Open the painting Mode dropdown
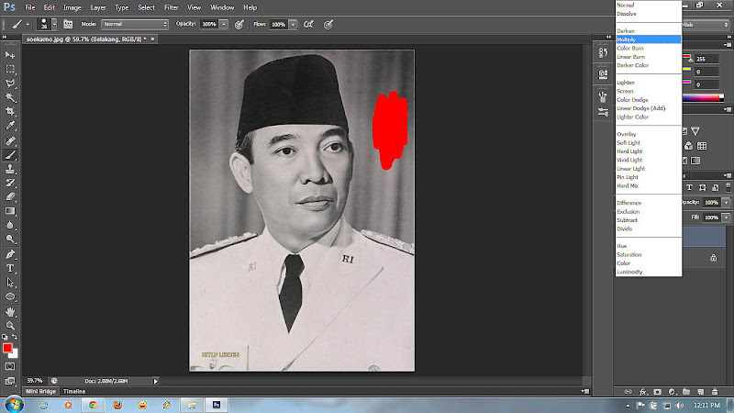 click(134, 24)
